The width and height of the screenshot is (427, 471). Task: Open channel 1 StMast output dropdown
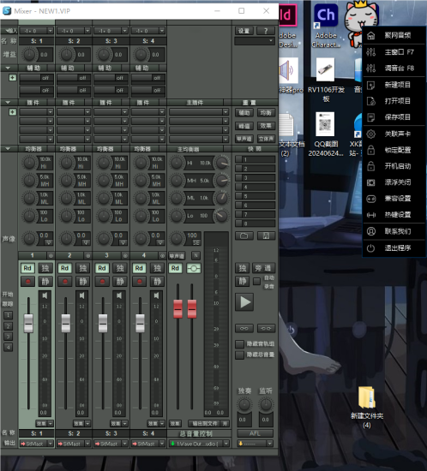click(x=37, y=444)
